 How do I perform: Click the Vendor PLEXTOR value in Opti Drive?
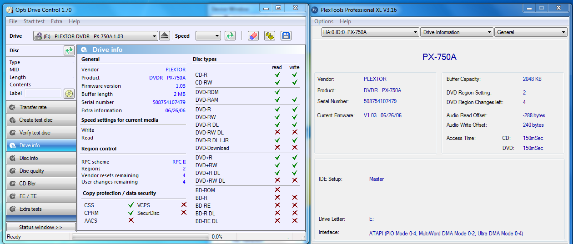tap(176, 70)
